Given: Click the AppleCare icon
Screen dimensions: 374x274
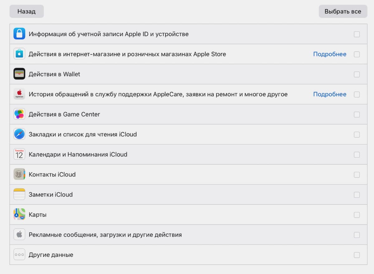Looking at the screenshot, I should (x=19, y=94).
